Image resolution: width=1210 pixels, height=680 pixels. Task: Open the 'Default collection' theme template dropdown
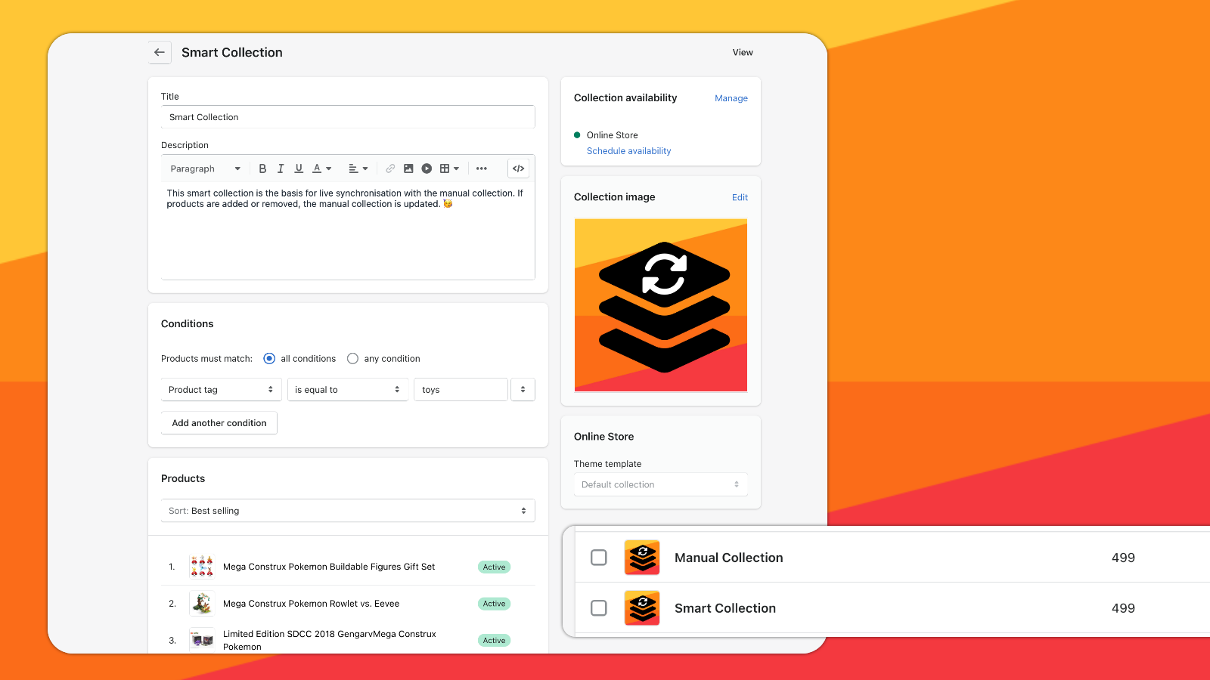coord(661,484)
